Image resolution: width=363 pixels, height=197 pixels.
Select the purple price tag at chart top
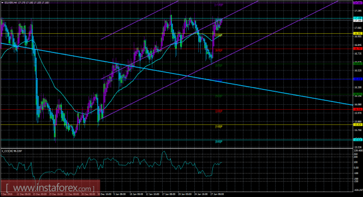click(x=358, y=3)
